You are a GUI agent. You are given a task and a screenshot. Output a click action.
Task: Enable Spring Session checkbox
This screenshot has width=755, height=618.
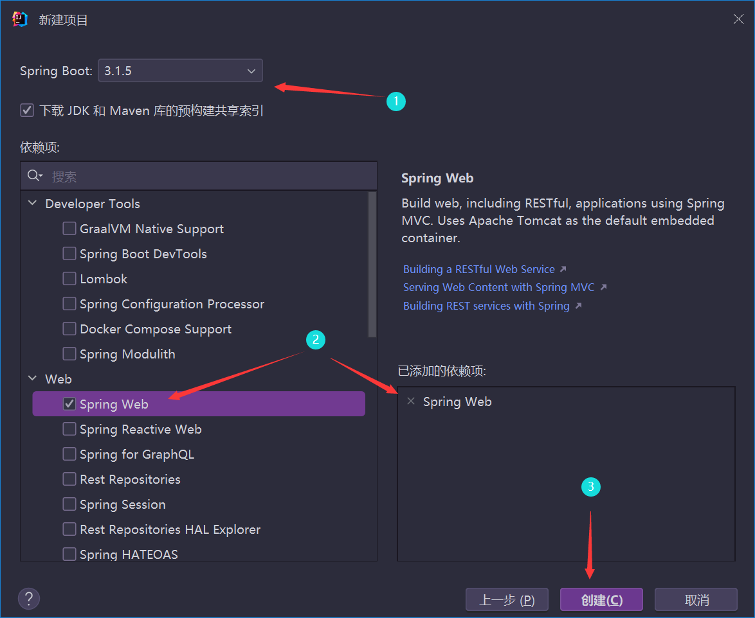69,504
